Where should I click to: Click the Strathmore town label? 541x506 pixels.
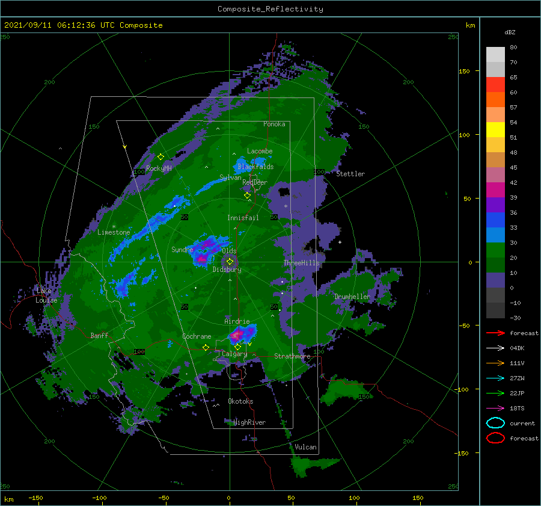(x=292, y=356)
